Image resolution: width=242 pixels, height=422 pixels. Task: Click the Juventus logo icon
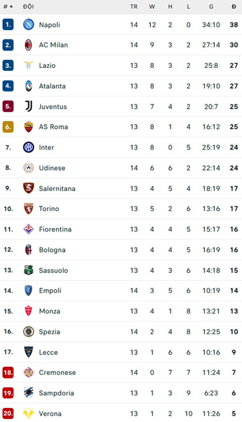tap(28, 106)
